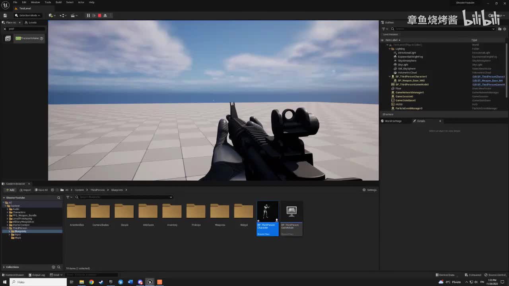
Task: Open the Edit menu
Action: click(x=24, y=2)
